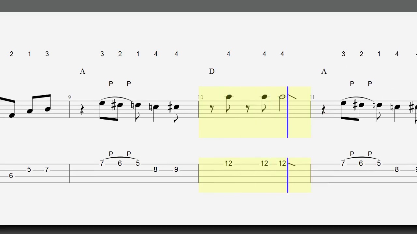Viewport: 417px width, 234px height.
Task: Select the first eighth rest in measure 10
Action: [x=212, y=109]
